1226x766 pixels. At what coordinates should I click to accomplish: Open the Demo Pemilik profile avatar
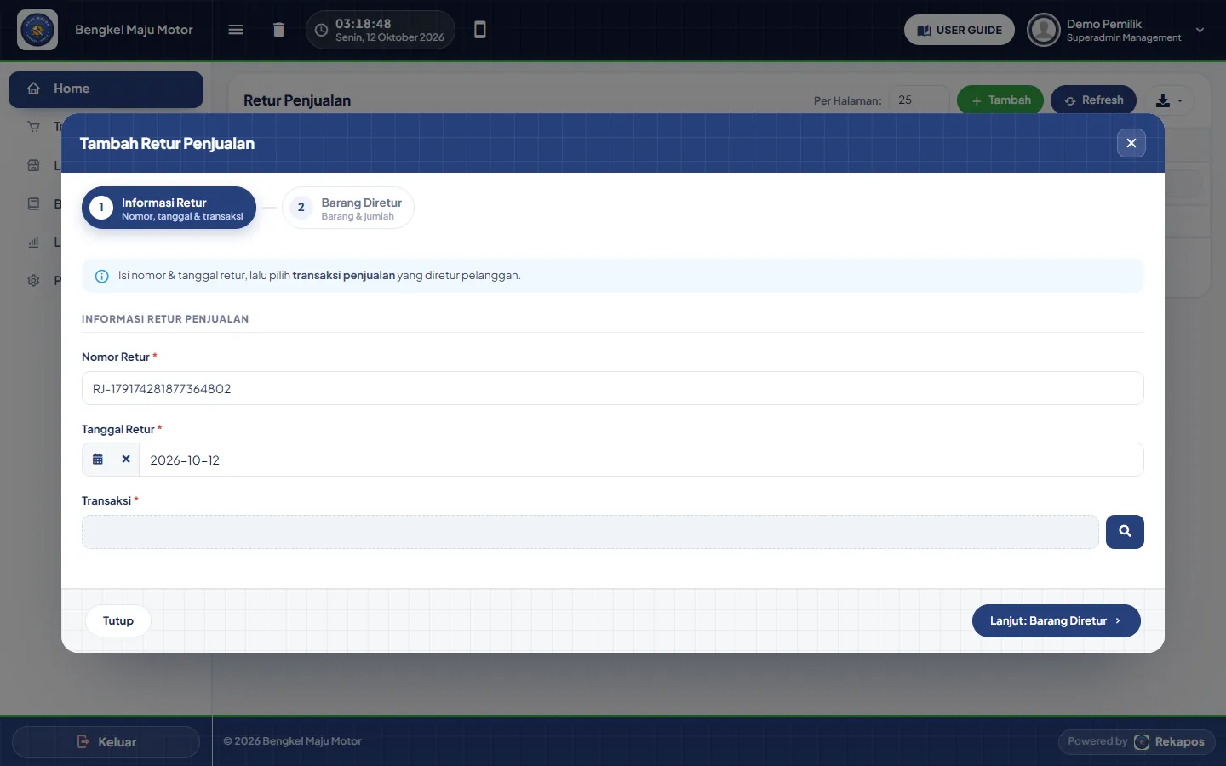[x=1044, y=30]
